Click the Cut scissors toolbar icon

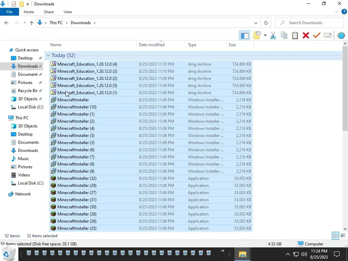click(273, 35)
